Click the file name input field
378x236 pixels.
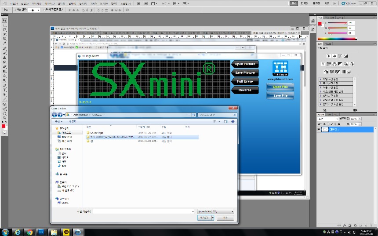pos(143,211)
